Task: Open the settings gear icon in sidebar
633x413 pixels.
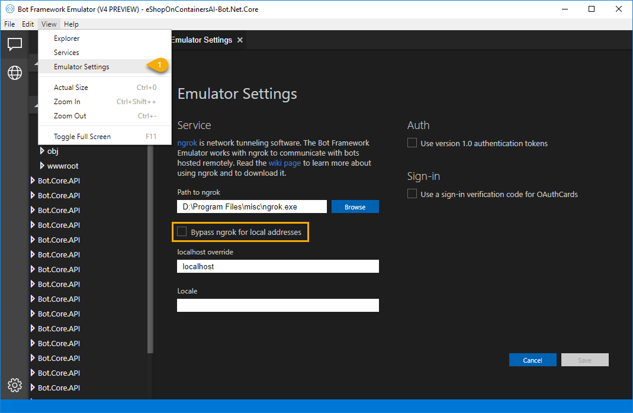Action: click(x=15, y=385)
